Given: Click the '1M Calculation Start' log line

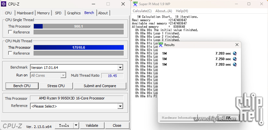Looking at the screenshot, I should tap(167, 17).
